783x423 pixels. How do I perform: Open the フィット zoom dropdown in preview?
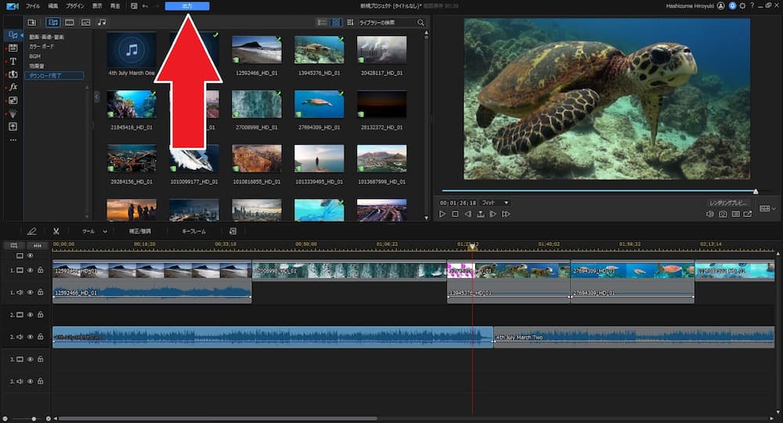[x=495, y=203]
